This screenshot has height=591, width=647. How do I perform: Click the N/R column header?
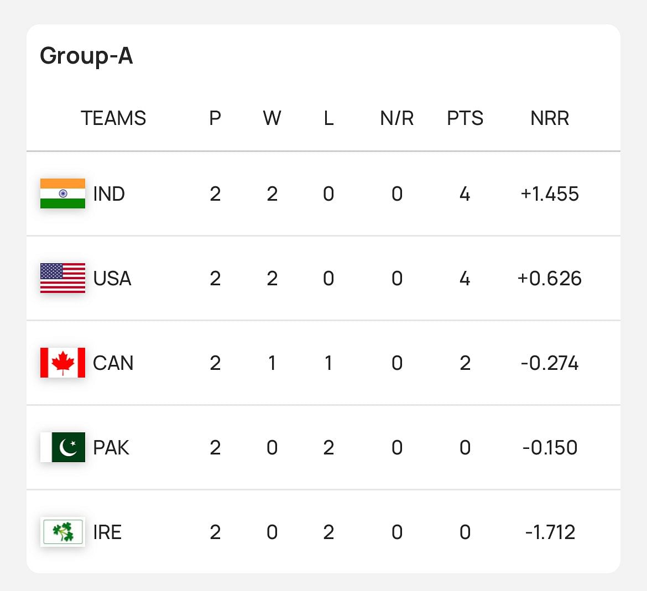(x=396, y=118)
